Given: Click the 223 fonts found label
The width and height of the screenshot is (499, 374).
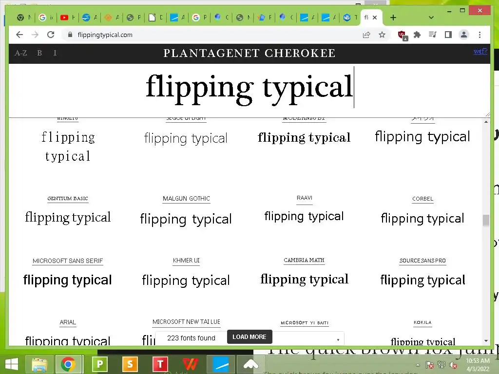Looking at the screenshot, I should pyautogui.click(x=191, y=338).
